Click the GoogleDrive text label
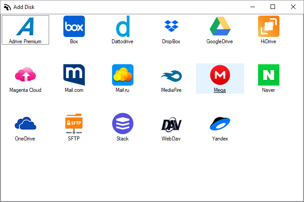 pos(220,41)
